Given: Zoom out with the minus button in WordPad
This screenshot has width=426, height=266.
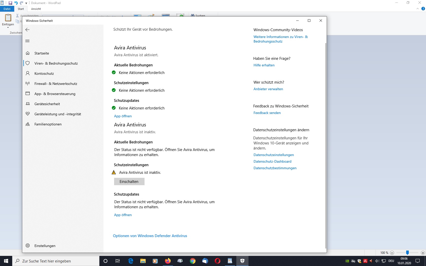Looking at the screenshot, I should tap(392, 253).
